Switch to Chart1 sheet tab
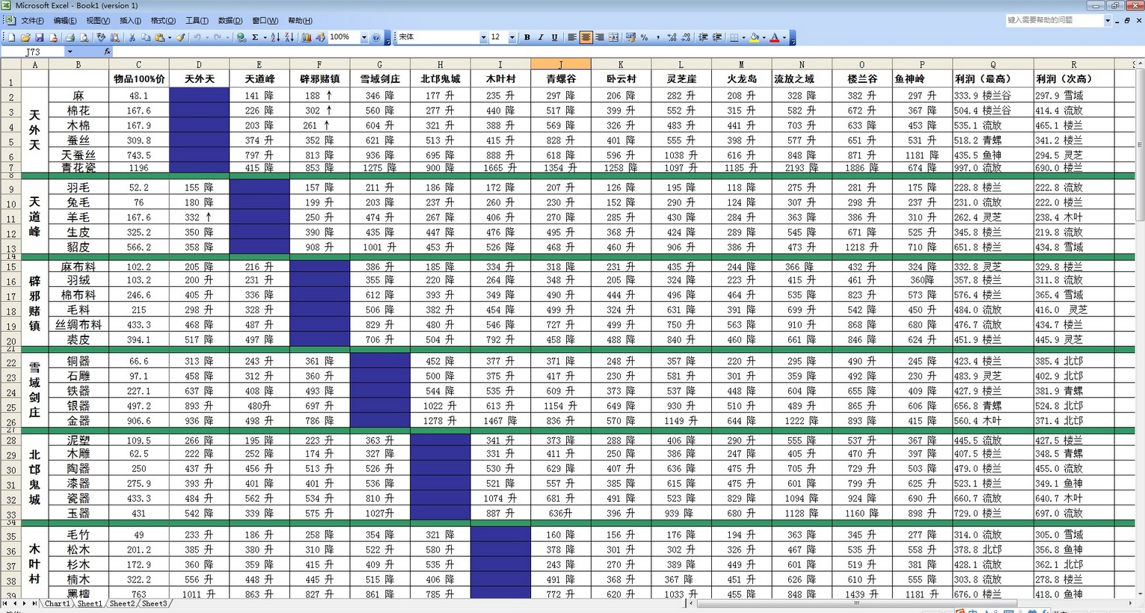Screen dimensions: 1145x613 coord(58,603)
